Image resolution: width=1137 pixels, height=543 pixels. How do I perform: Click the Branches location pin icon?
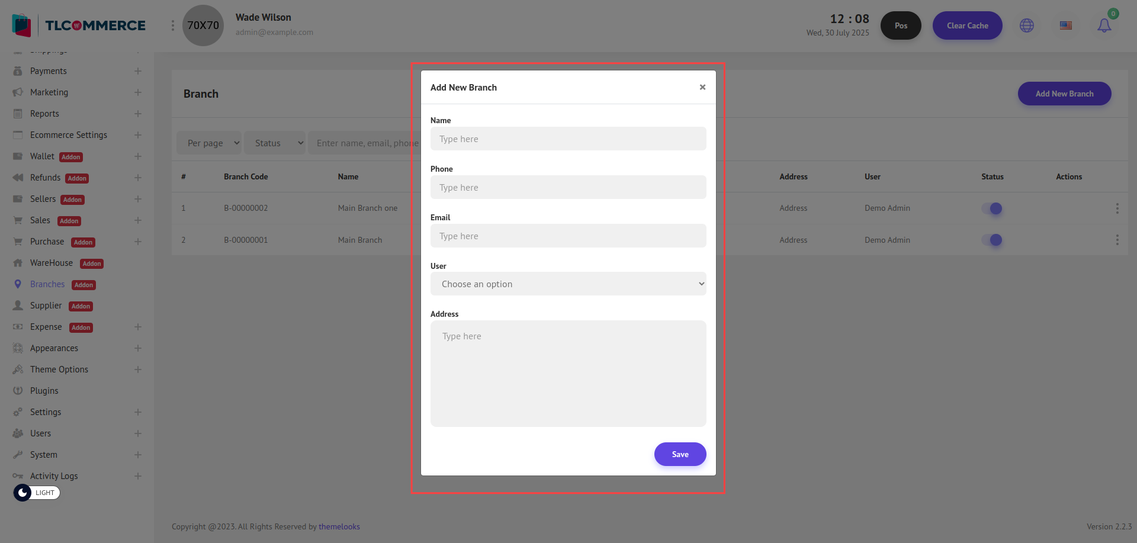pos(18,284)
